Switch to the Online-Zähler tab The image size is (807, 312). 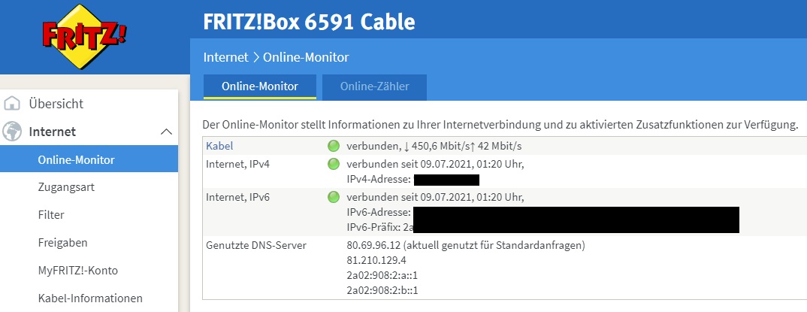[x=374, y=86]
